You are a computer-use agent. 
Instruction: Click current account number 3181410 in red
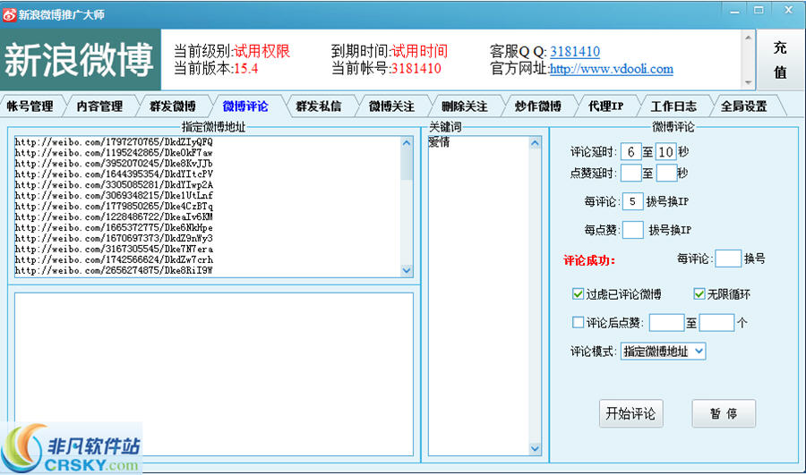point(416,68)
